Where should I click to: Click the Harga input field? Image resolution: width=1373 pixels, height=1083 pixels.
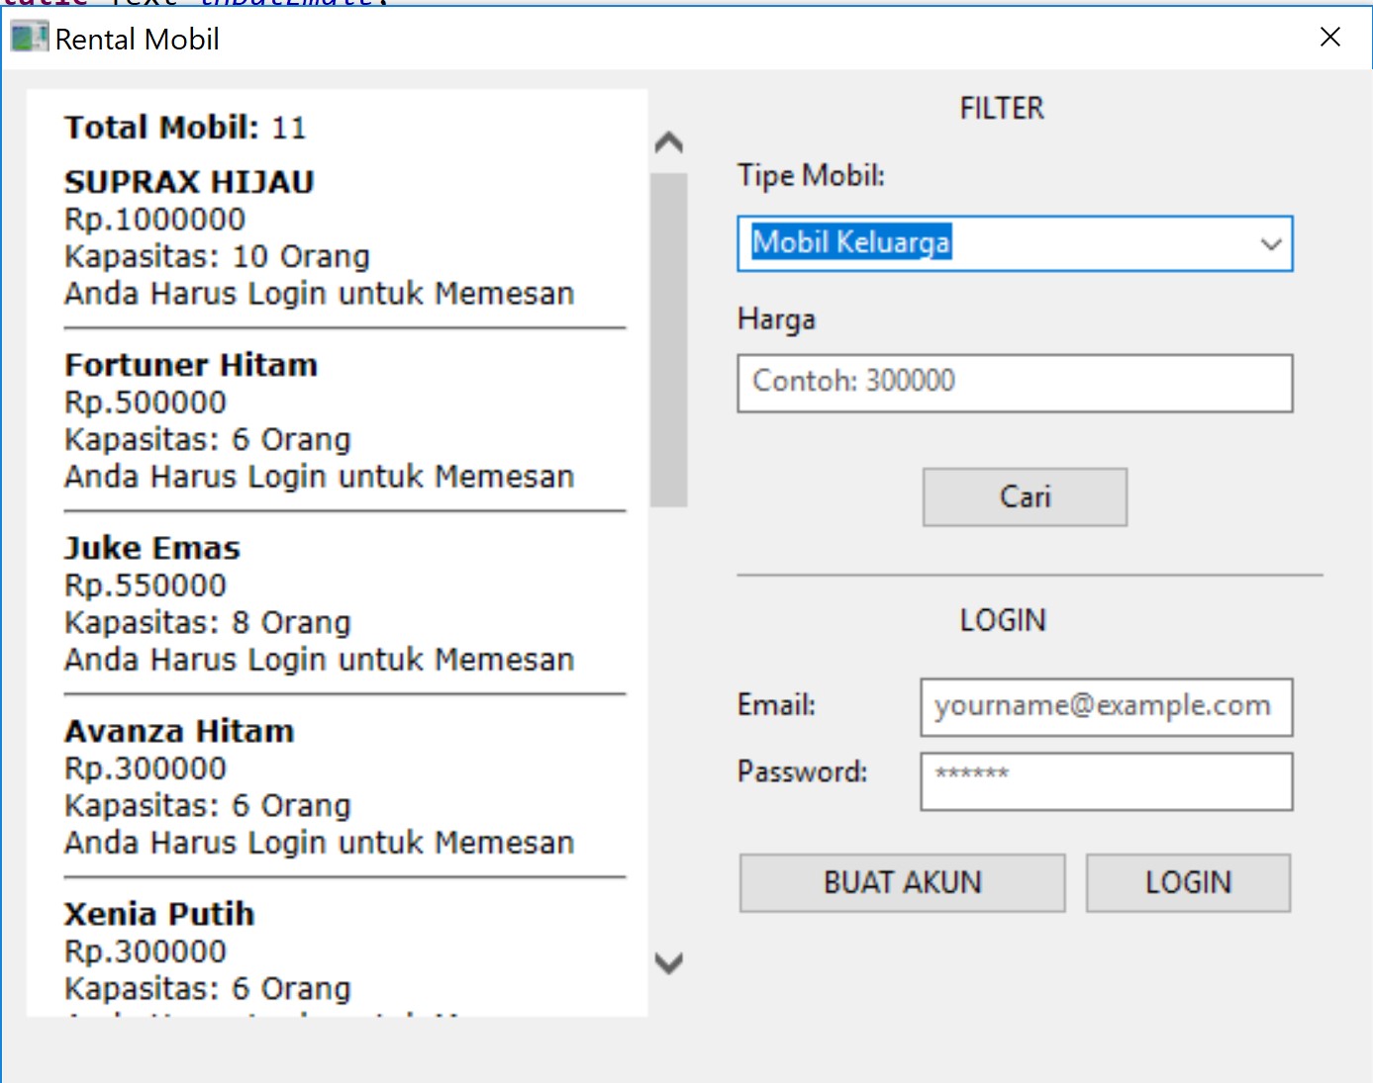click(1015, 383)
